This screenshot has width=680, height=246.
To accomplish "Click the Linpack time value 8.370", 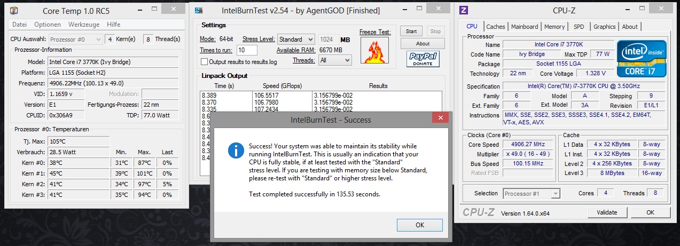I will [209, 102].
